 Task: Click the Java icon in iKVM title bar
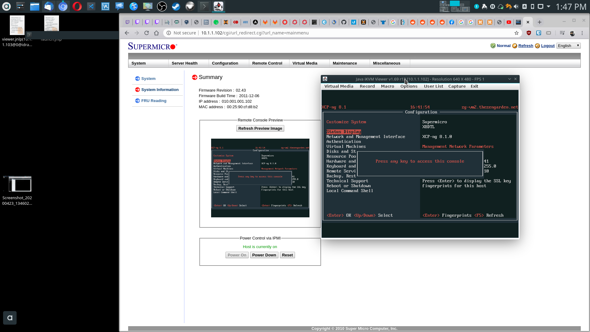(325, 79)
